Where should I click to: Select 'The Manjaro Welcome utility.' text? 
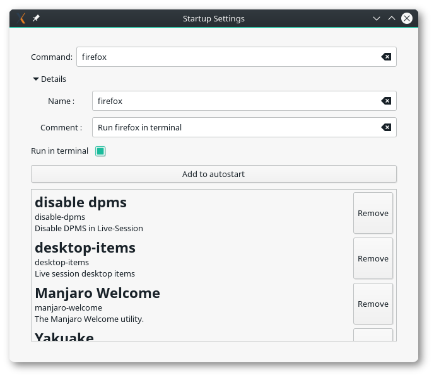coord(89,319)
